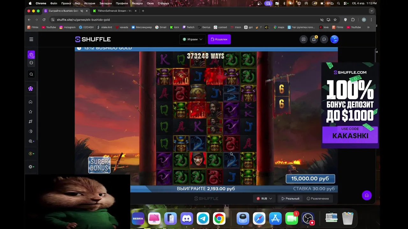Open the yellow coin sidebar icon
Viewport: 408px width, 229px height.
coord(31,154)
